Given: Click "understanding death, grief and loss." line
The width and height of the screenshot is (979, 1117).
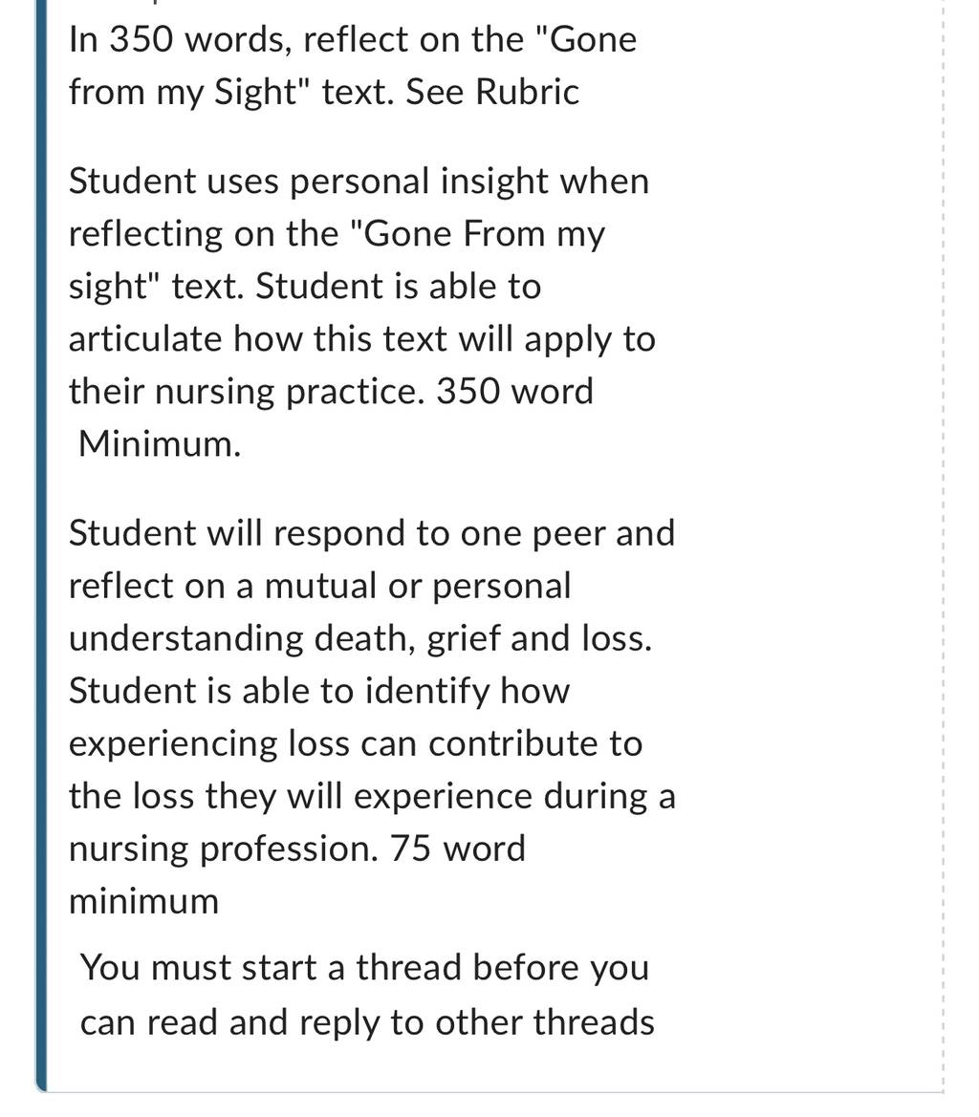Looking at the screenshot, I should [360, 637].
